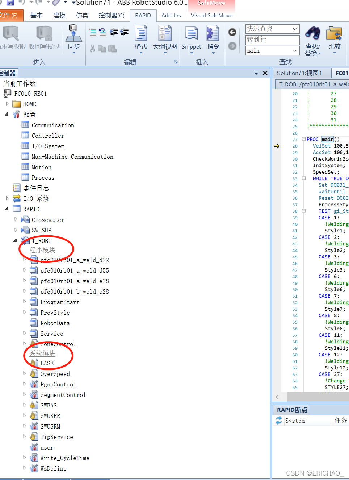Select the RobotData module
This screenshot has width=349, height=480.
point(55,323)
